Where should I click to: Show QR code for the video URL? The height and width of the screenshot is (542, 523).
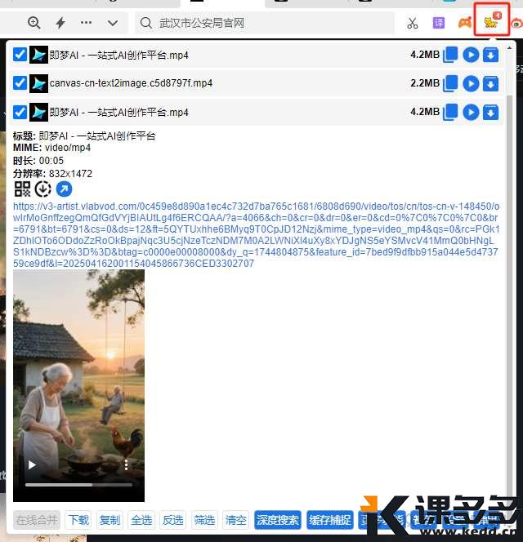click(22, 189)
